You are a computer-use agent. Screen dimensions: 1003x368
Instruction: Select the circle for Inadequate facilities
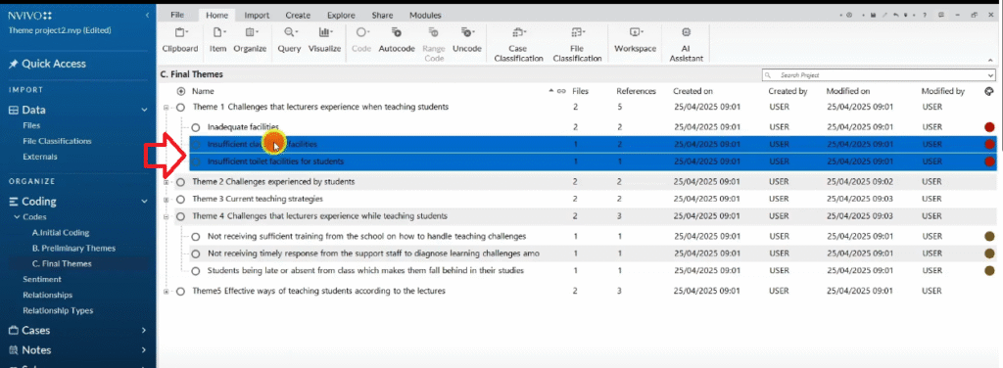(x=196, y=128)
